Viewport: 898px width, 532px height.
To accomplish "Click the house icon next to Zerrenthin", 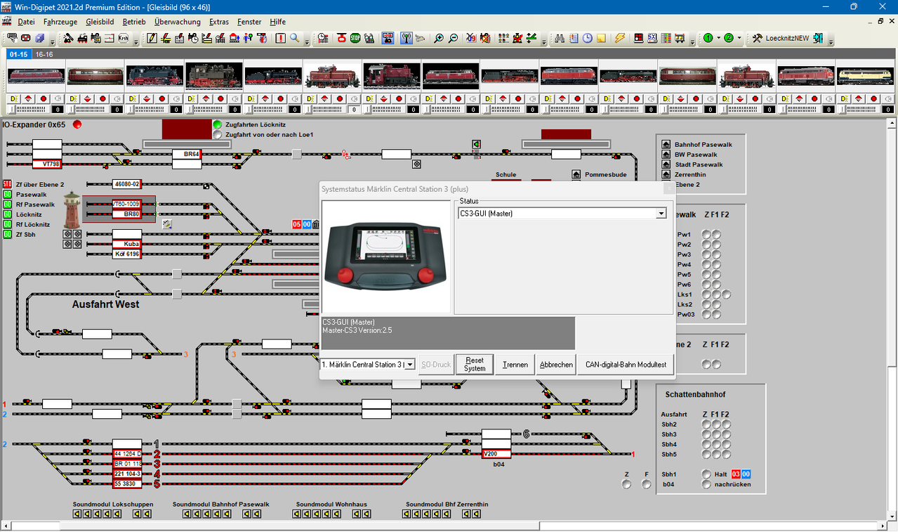I will coord(666,174).
